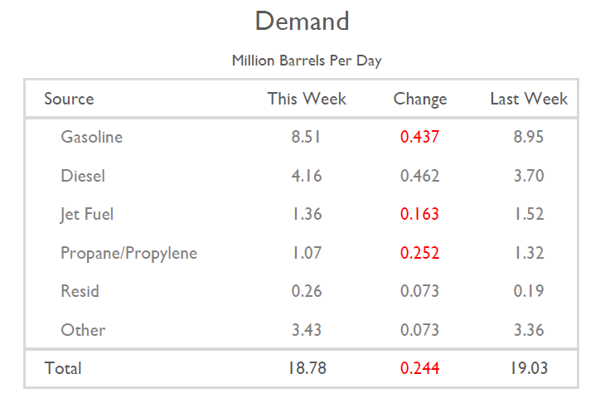Viewport: 610px width, 408px height.
Task: Click the Change column header
Action: pos(420,100)
